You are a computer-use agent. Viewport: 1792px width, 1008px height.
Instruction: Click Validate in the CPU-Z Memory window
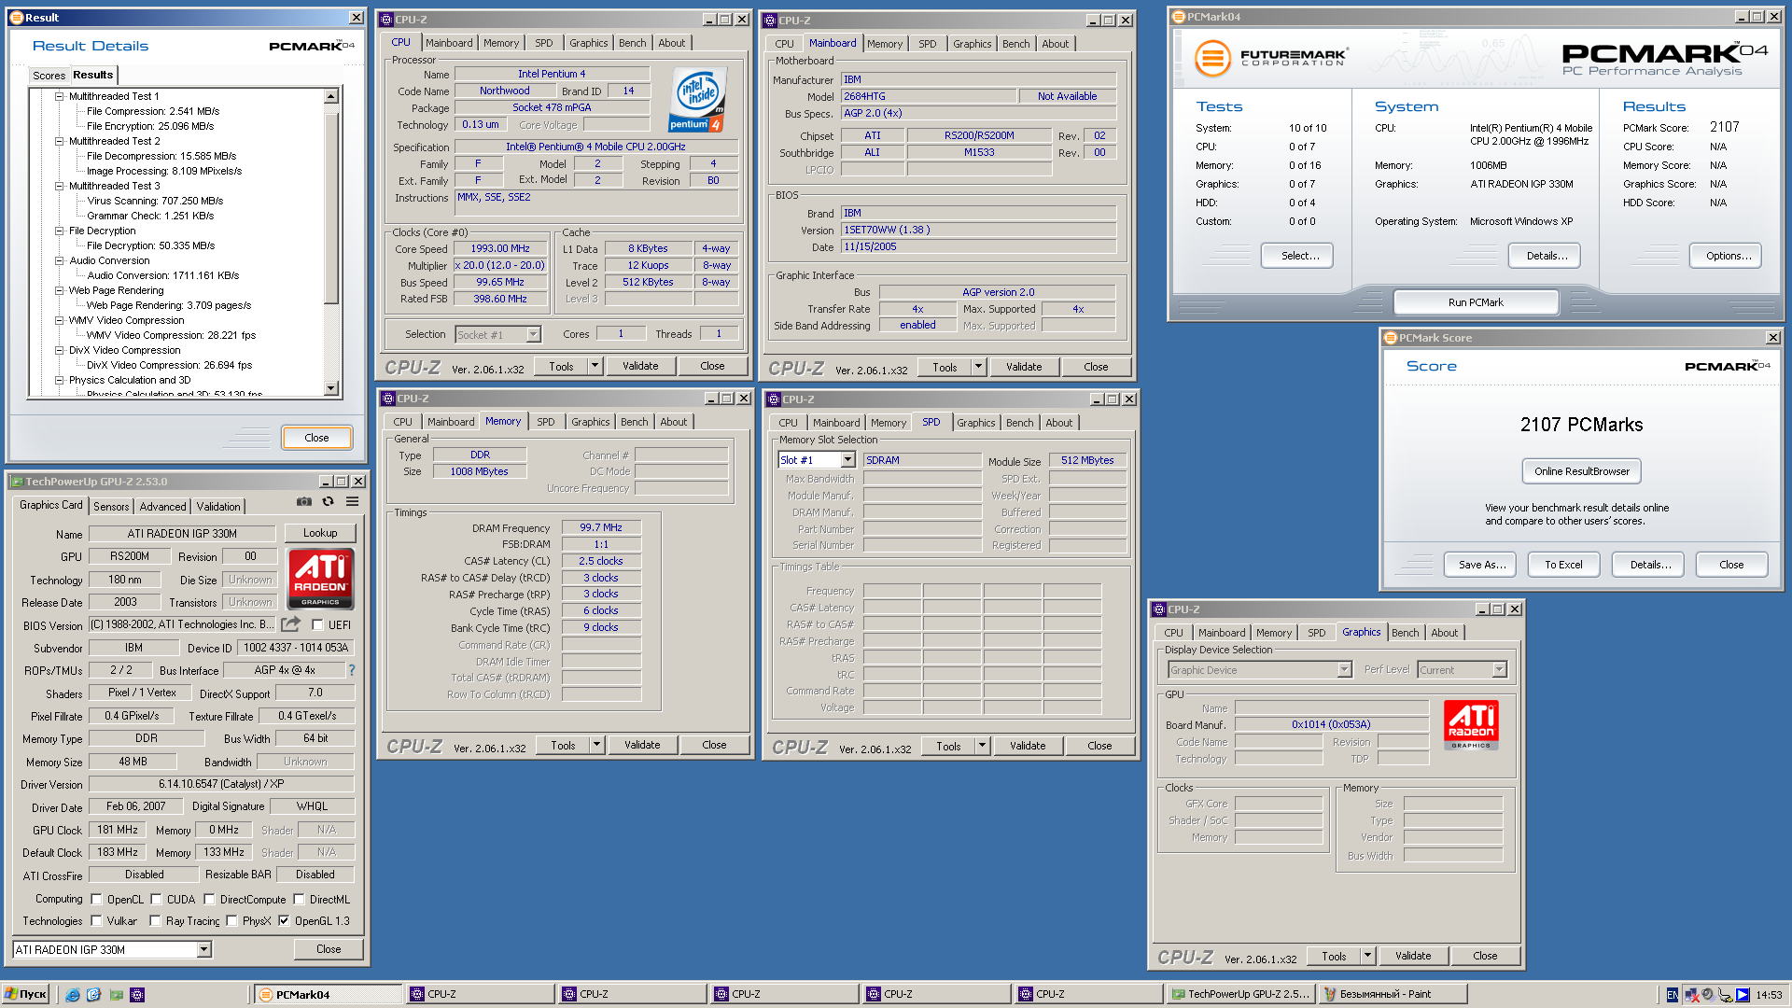click(x=642, y=745)
